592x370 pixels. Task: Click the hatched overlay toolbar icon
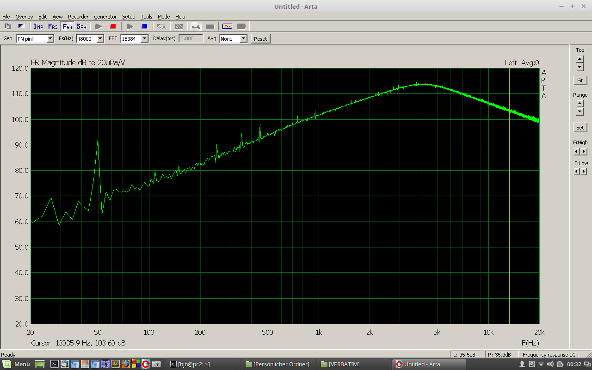(x=179, y=26)
